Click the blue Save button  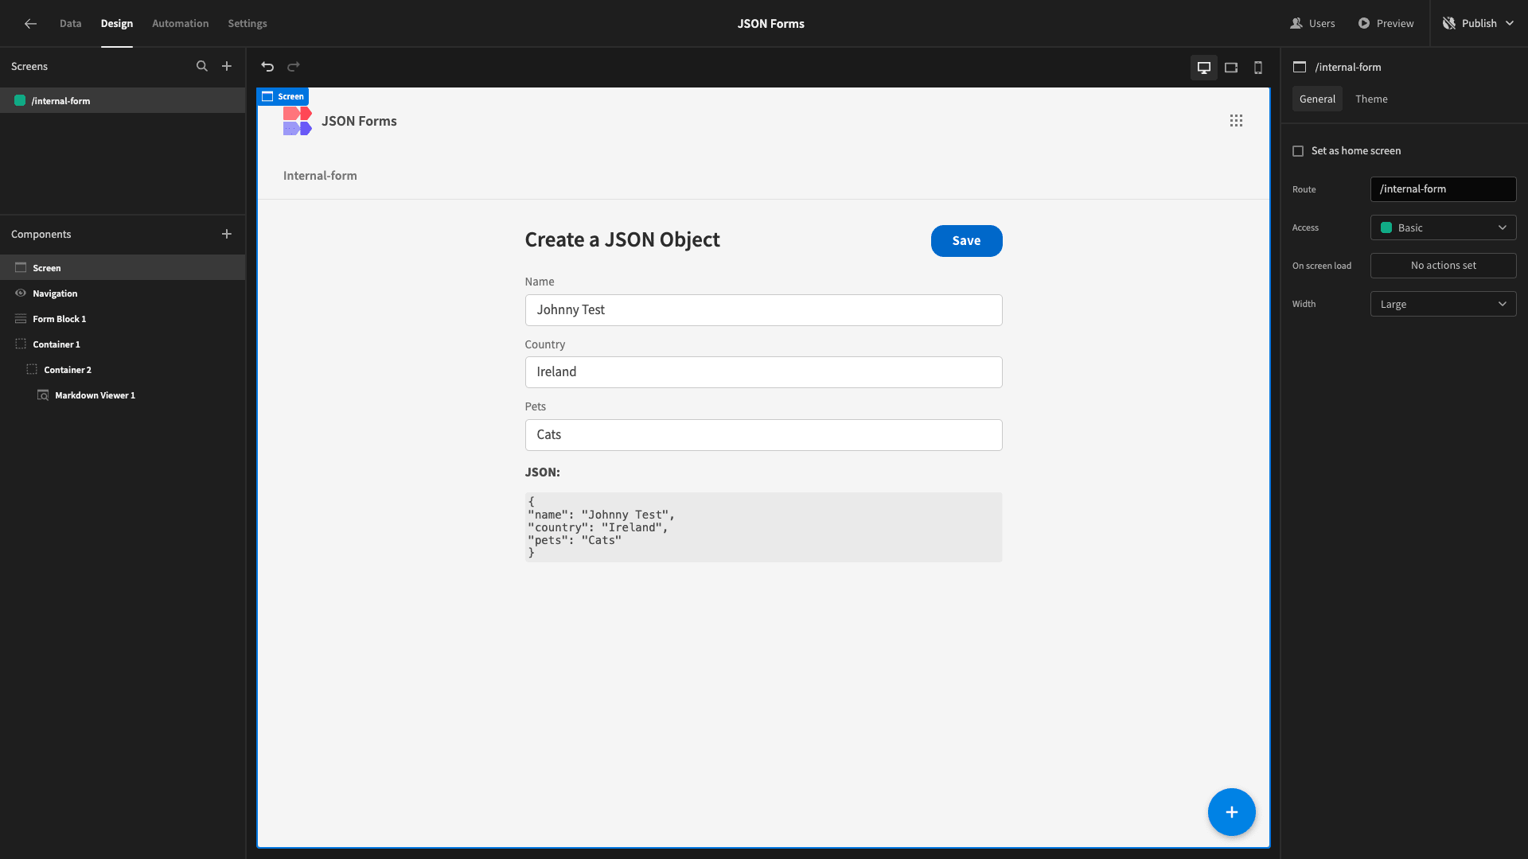[x=966, y=241]
